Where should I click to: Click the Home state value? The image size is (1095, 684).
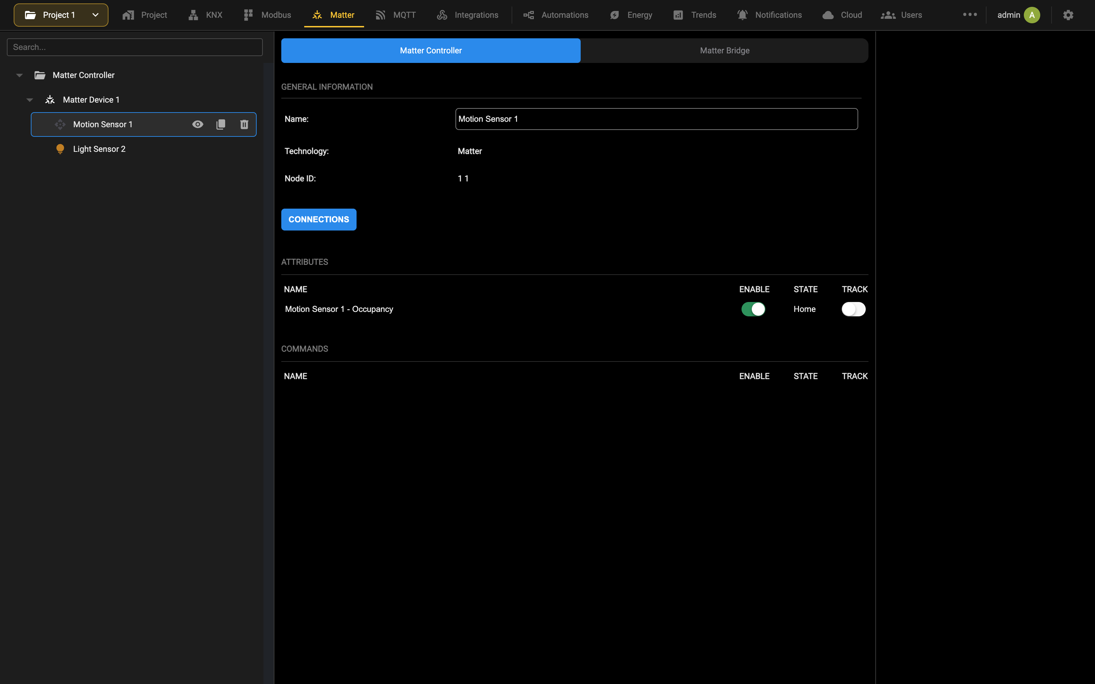pos(804,309)
